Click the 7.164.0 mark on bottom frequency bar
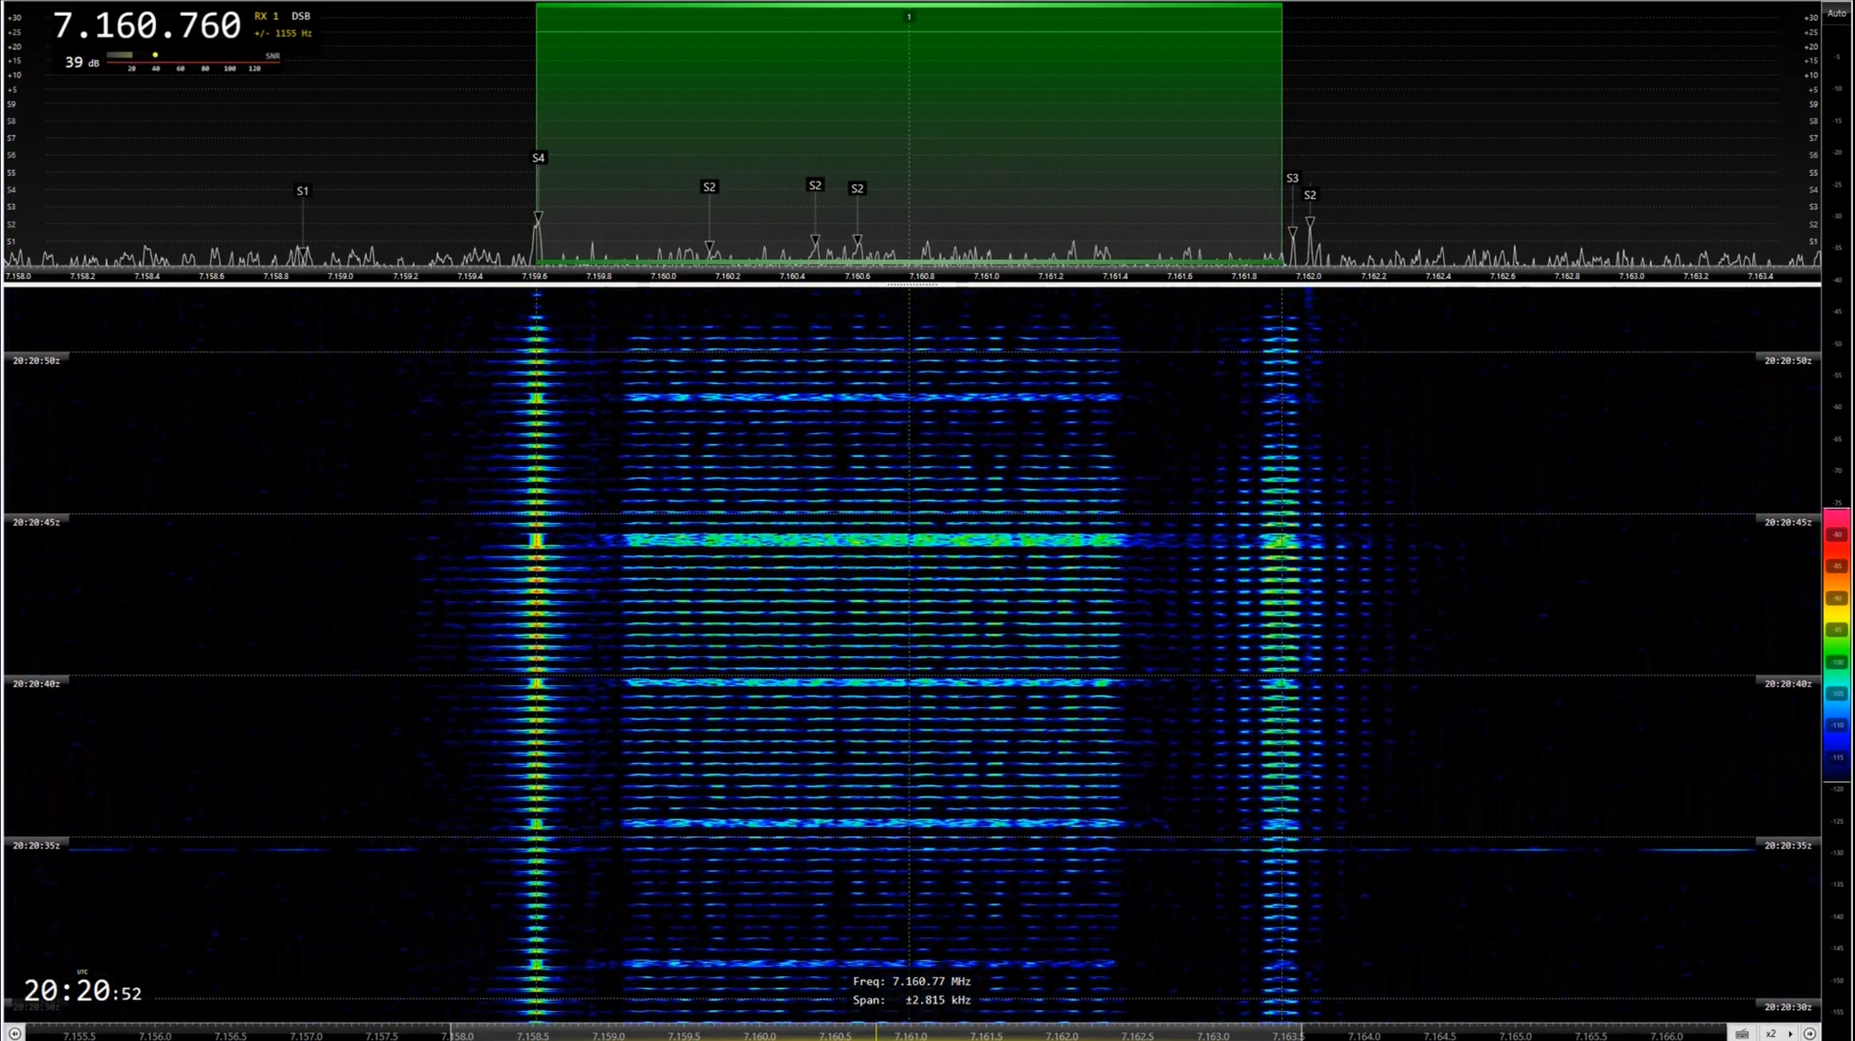 [1364, 1036]
